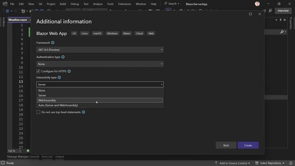This screenshot has height=166, width=295.
Task: Select None interactivity option
Action: 100,90
